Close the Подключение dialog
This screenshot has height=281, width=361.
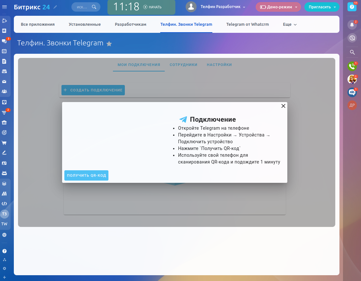[x=283, y=106]
